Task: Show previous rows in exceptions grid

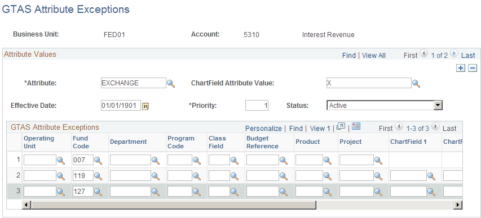Action: tap(399, 127)
